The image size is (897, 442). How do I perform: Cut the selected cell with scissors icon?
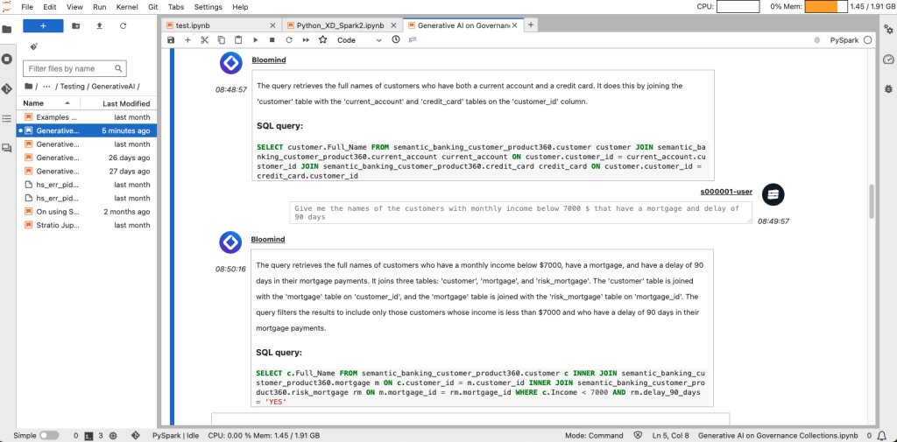coord(204,40)
